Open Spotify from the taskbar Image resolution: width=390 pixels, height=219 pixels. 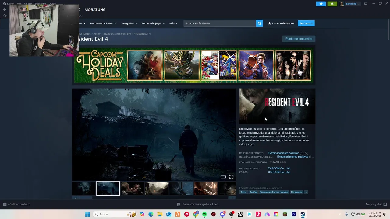point(204,214)
